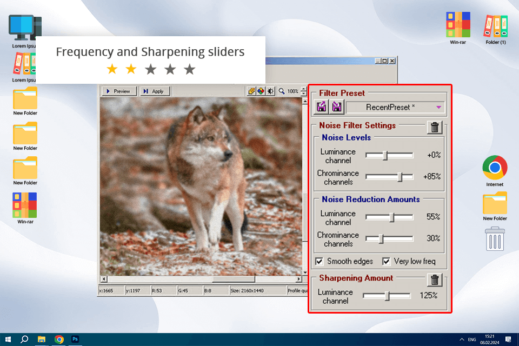Click the +0% luminance noise value
The width and height of the screenshot is (519, 346).
[x=434, y=155]
